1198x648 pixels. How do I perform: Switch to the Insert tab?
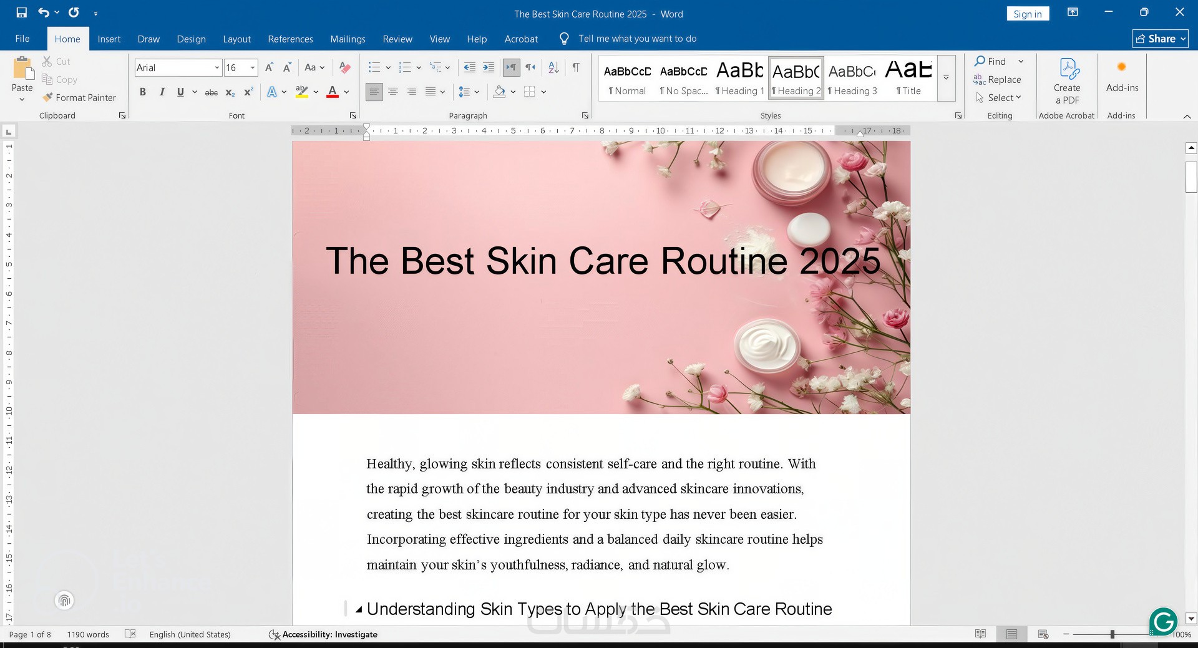point(109,39)
